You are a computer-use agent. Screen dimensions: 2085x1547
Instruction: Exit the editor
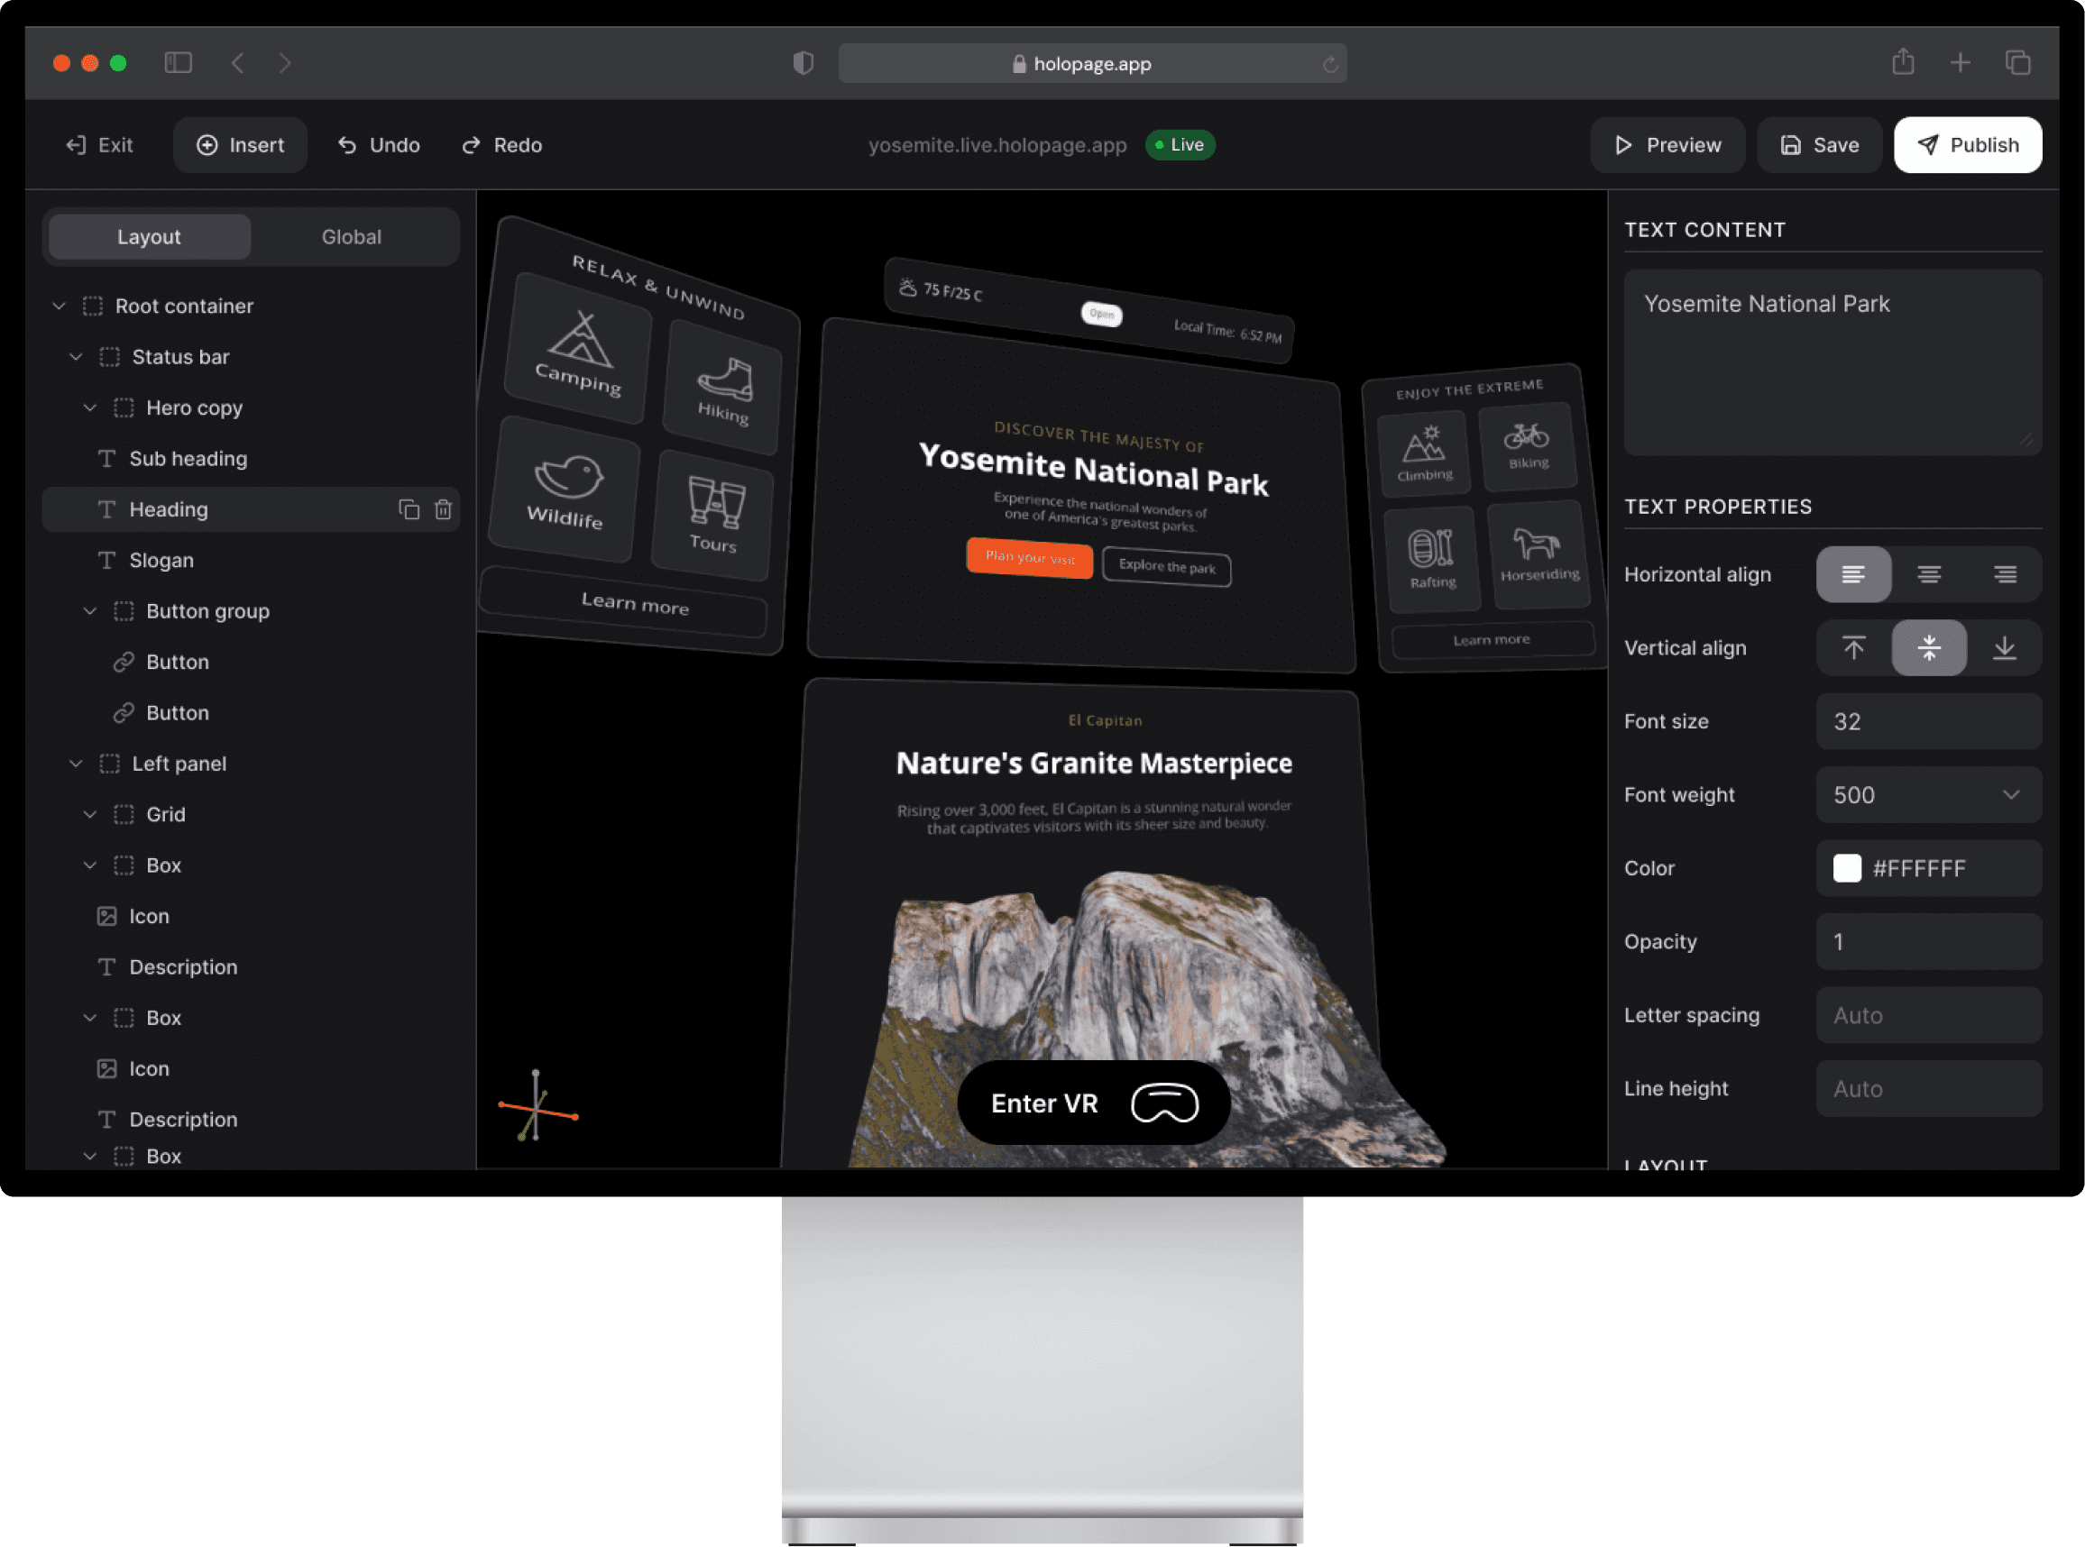(x=99, y=145)
